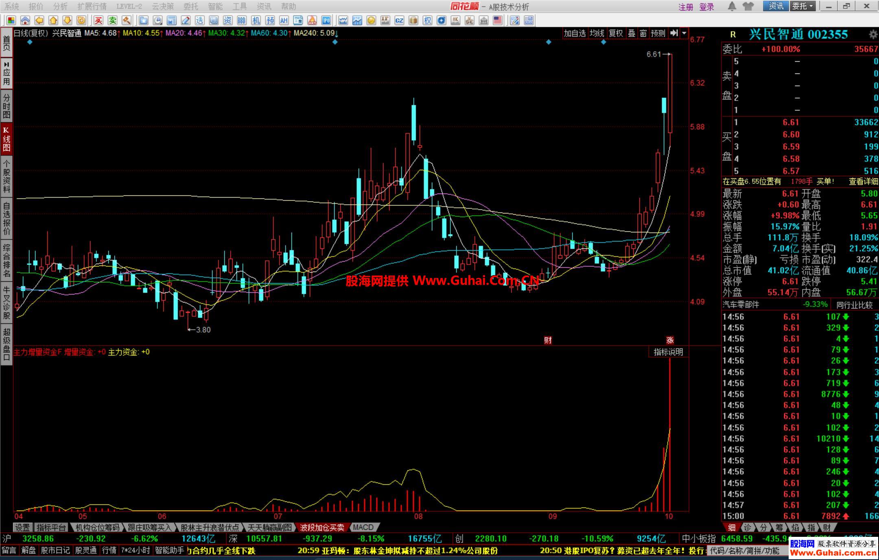Click 智能助手 in the bottom bar
The height and width of the screenshot is (560, 879).
[x=169, y=551]
